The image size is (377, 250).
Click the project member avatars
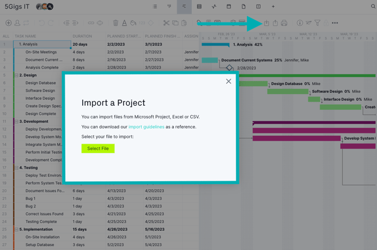click(x=44, y=7)
